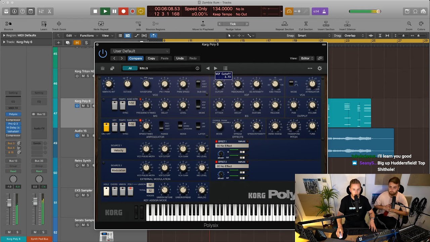Click the Undo button in plugin header
Viewport: 430px width, 242px height.
pos(180,58)
